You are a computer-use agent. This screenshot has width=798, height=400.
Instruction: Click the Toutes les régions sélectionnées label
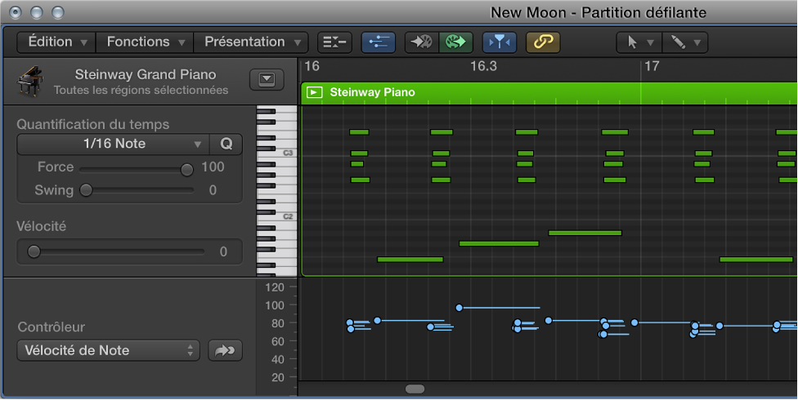tap(141, 91)
